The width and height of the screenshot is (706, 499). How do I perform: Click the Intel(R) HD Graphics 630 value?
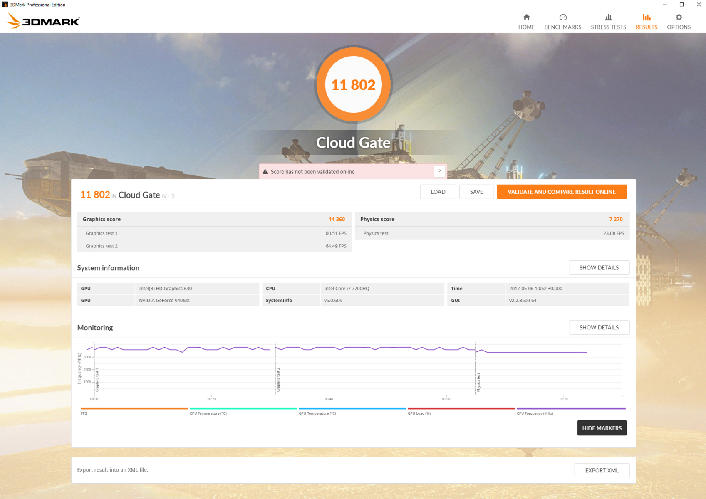point(166,289)
